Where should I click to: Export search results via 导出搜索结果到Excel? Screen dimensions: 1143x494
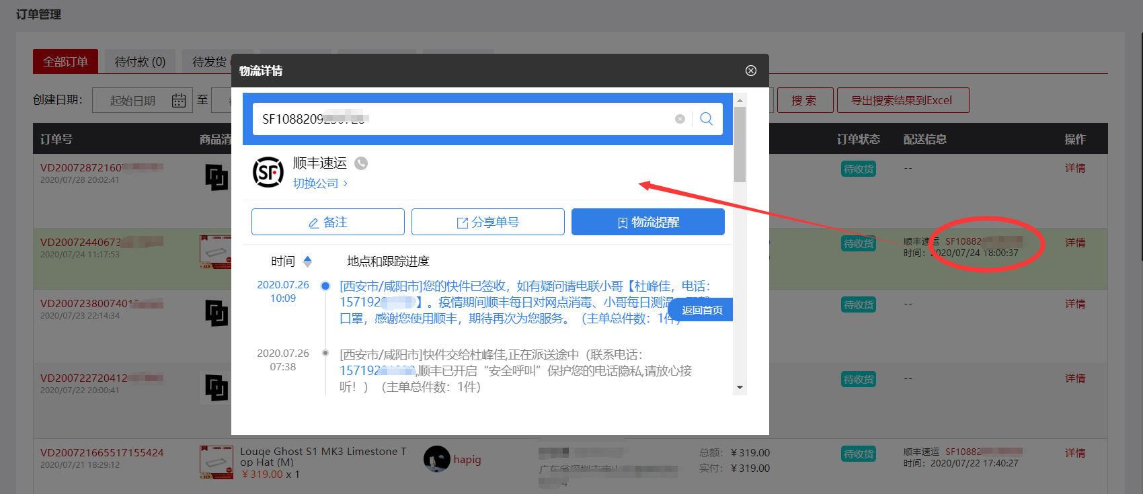click(901, 100)
